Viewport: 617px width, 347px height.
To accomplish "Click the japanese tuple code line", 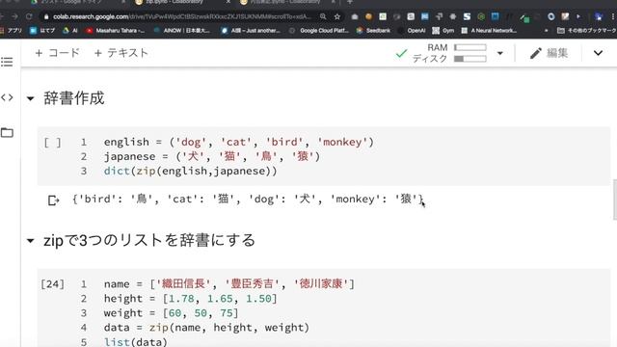I will (x=212, y=156).
